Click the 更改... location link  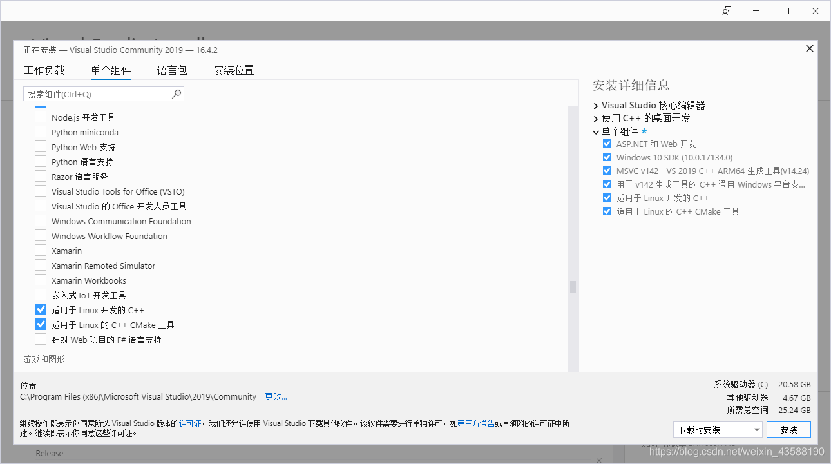[276, 396]
